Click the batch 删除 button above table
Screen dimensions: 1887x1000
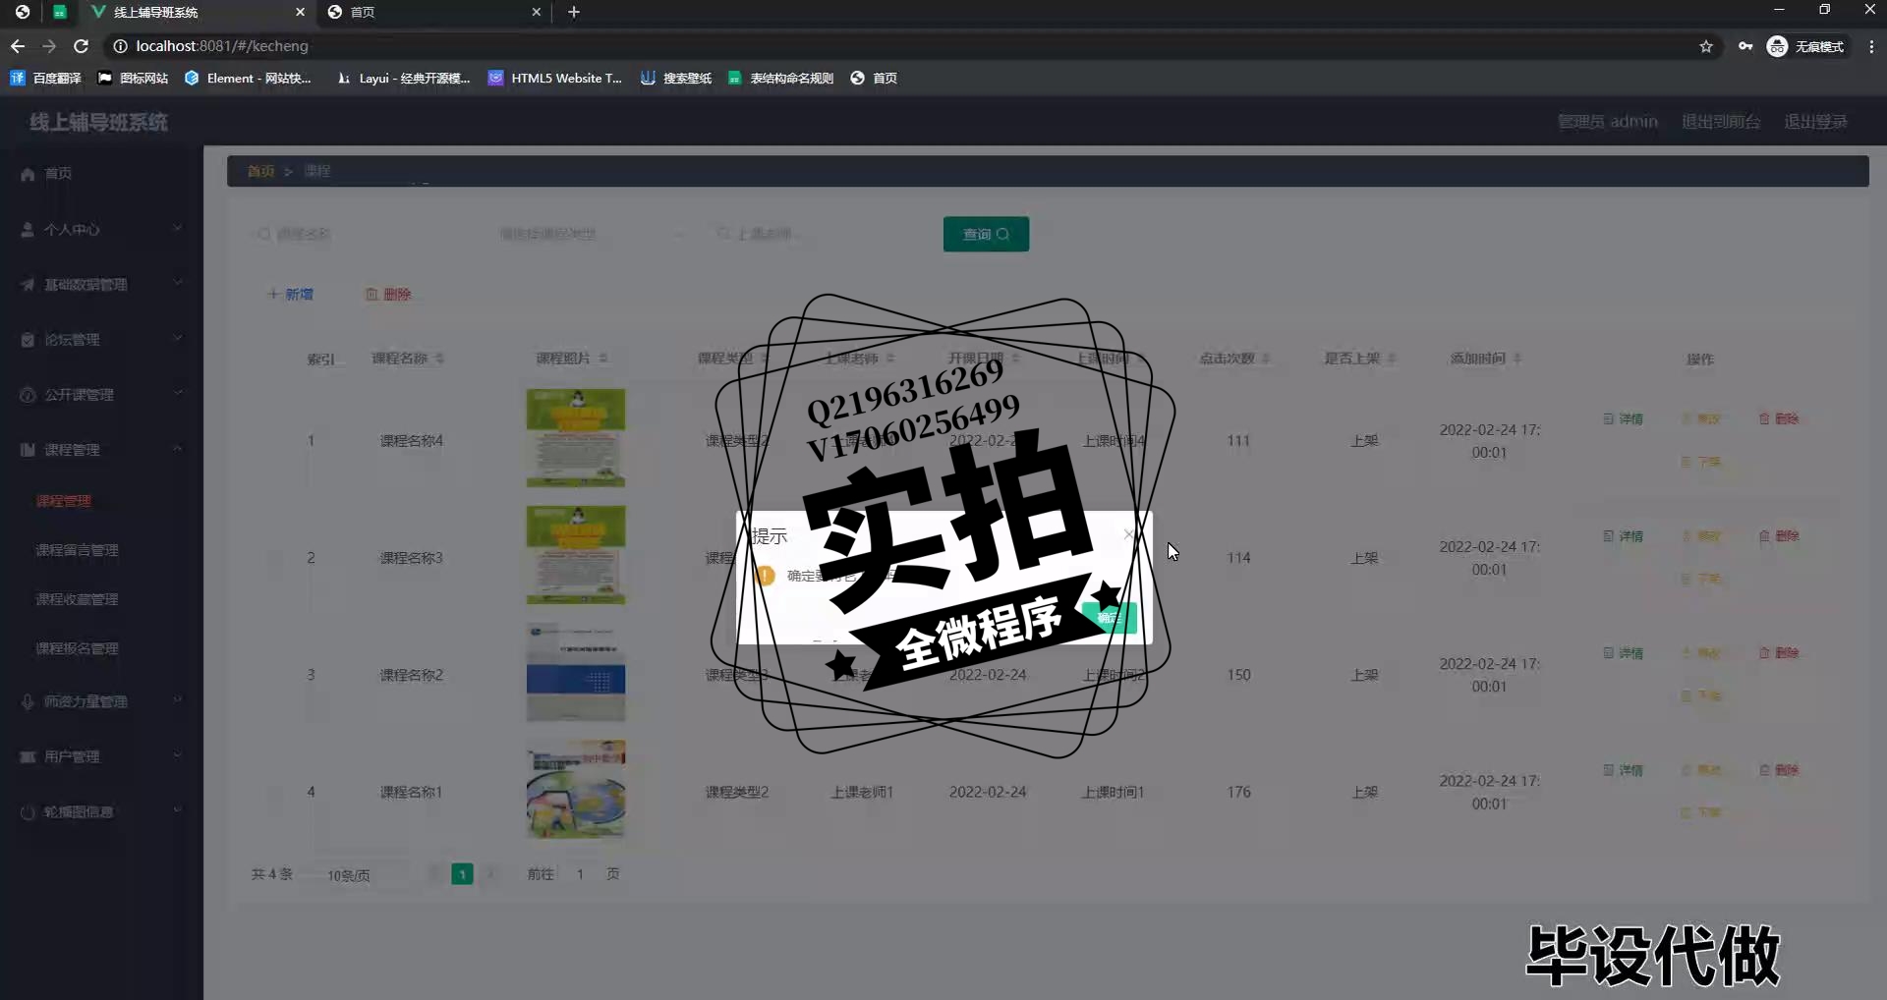[388, 294]
